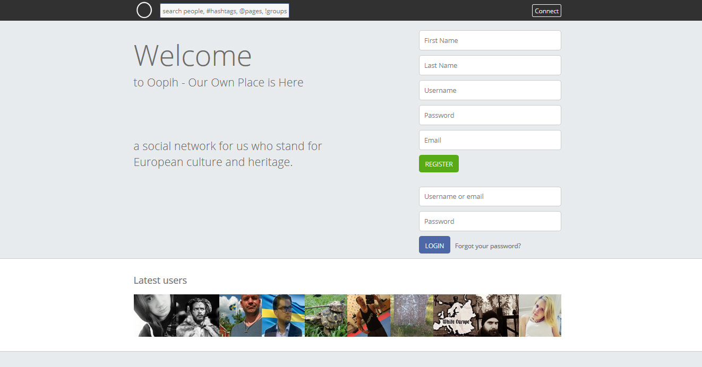Image resolution: width=702 pixels, height=367 pixels.
Task: Select the last blonde-haired user thumbnail
Action: [540, 316]
